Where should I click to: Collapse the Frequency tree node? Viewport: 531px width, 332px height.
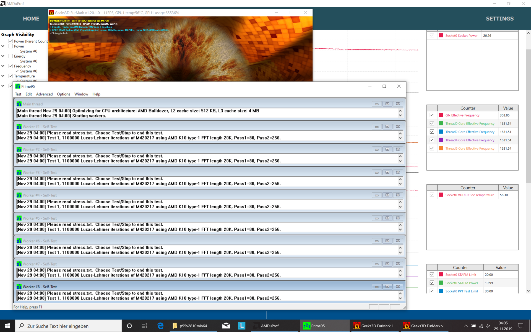(3, 66)
